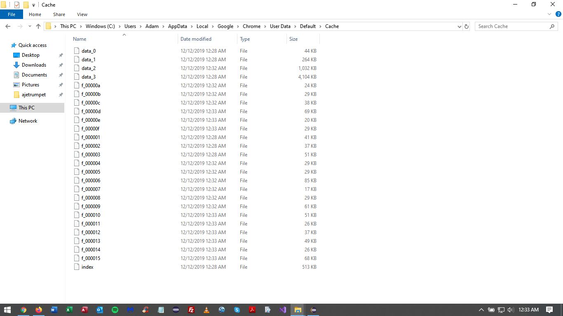Go back using the Back arrow
Screen dimensions: 563x316
8,26
